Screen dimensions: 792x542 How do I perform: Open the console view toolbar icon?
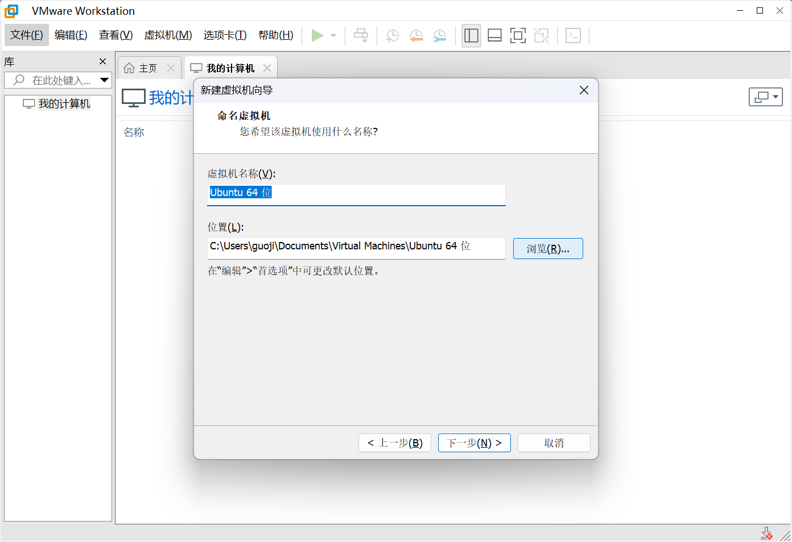pyautogui.click(x=573, y=35)
